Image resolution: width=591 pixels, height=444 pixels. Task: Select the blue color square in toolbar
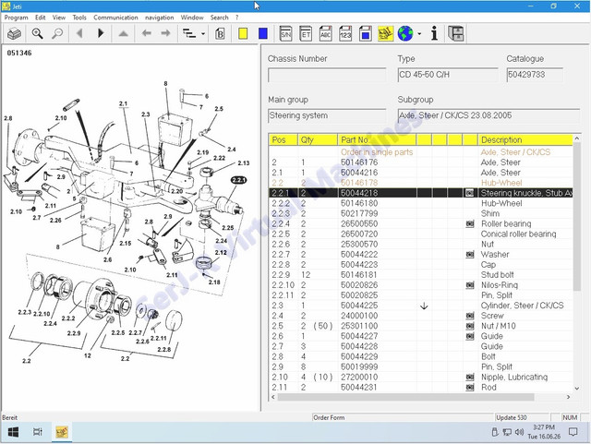(263, 33)
